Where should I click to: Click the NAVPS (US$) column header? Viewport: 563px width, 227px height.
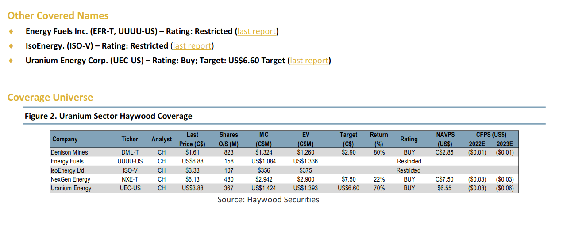pos(445,139)
